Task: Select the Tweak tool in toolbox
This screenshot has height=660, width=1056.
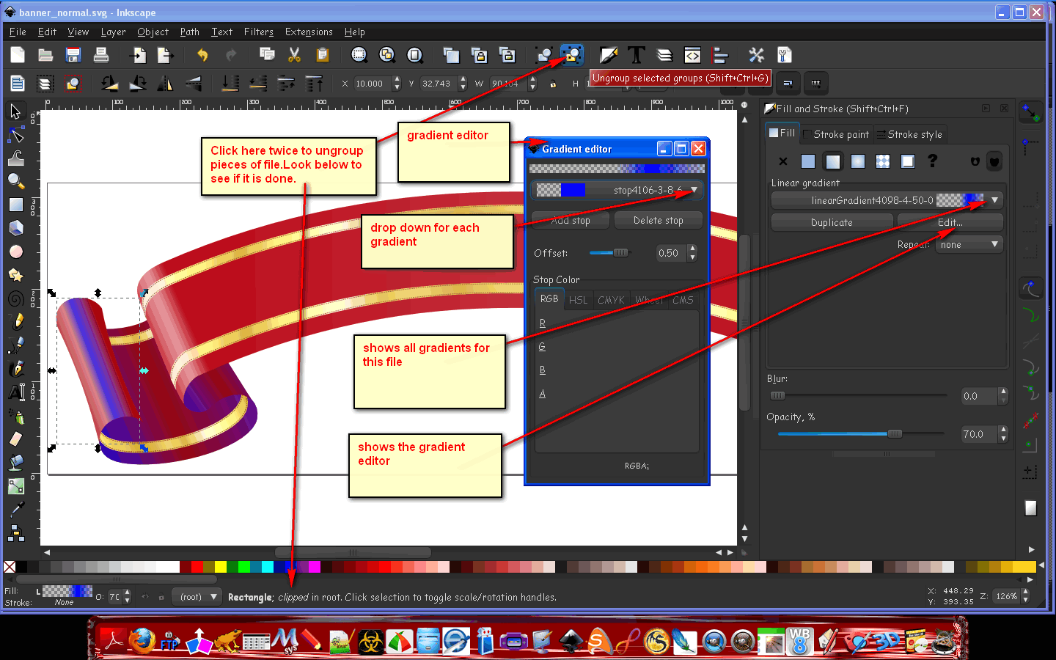Action: 15,158
